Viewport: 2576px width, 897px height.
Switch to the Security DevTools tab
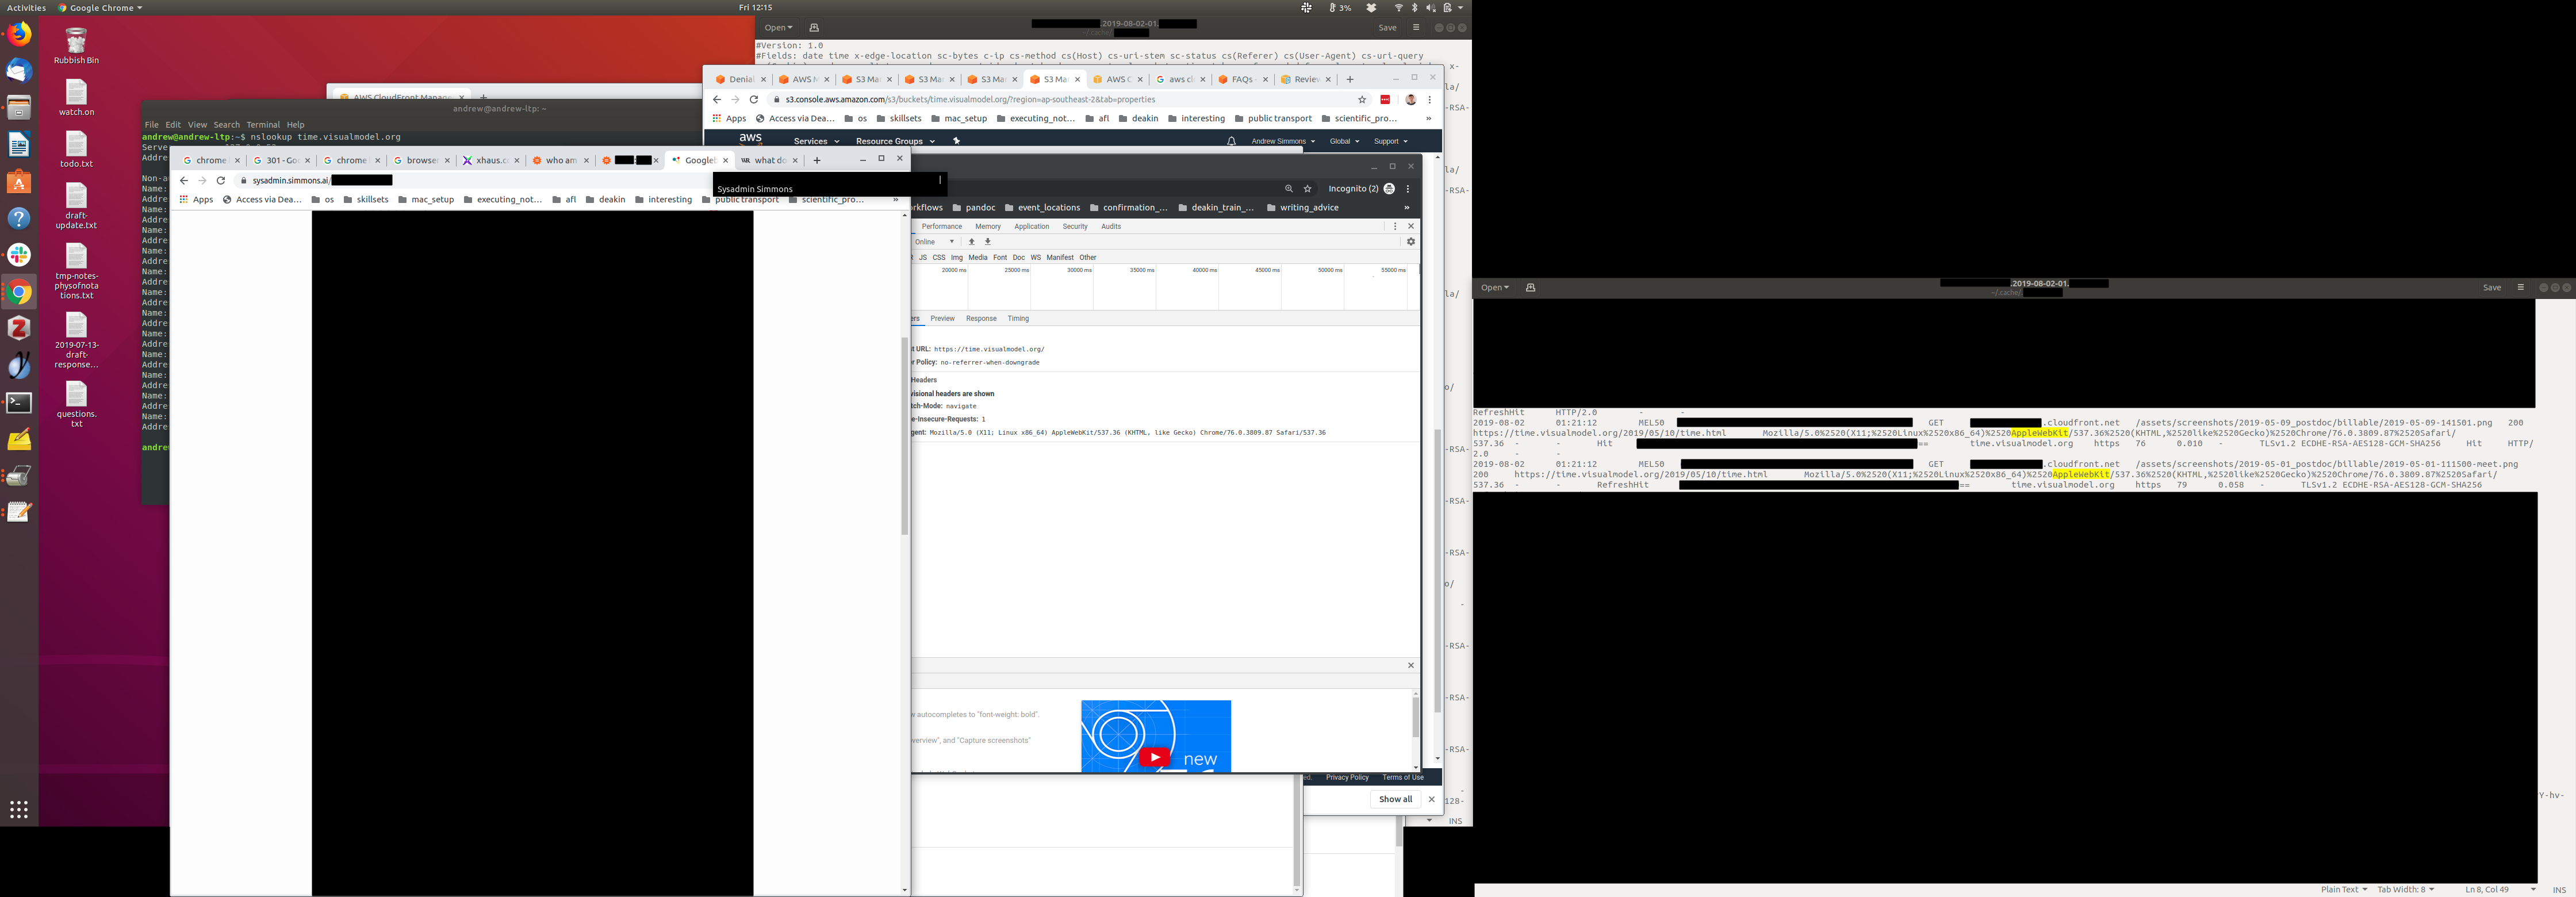[x=1074, y=227]
